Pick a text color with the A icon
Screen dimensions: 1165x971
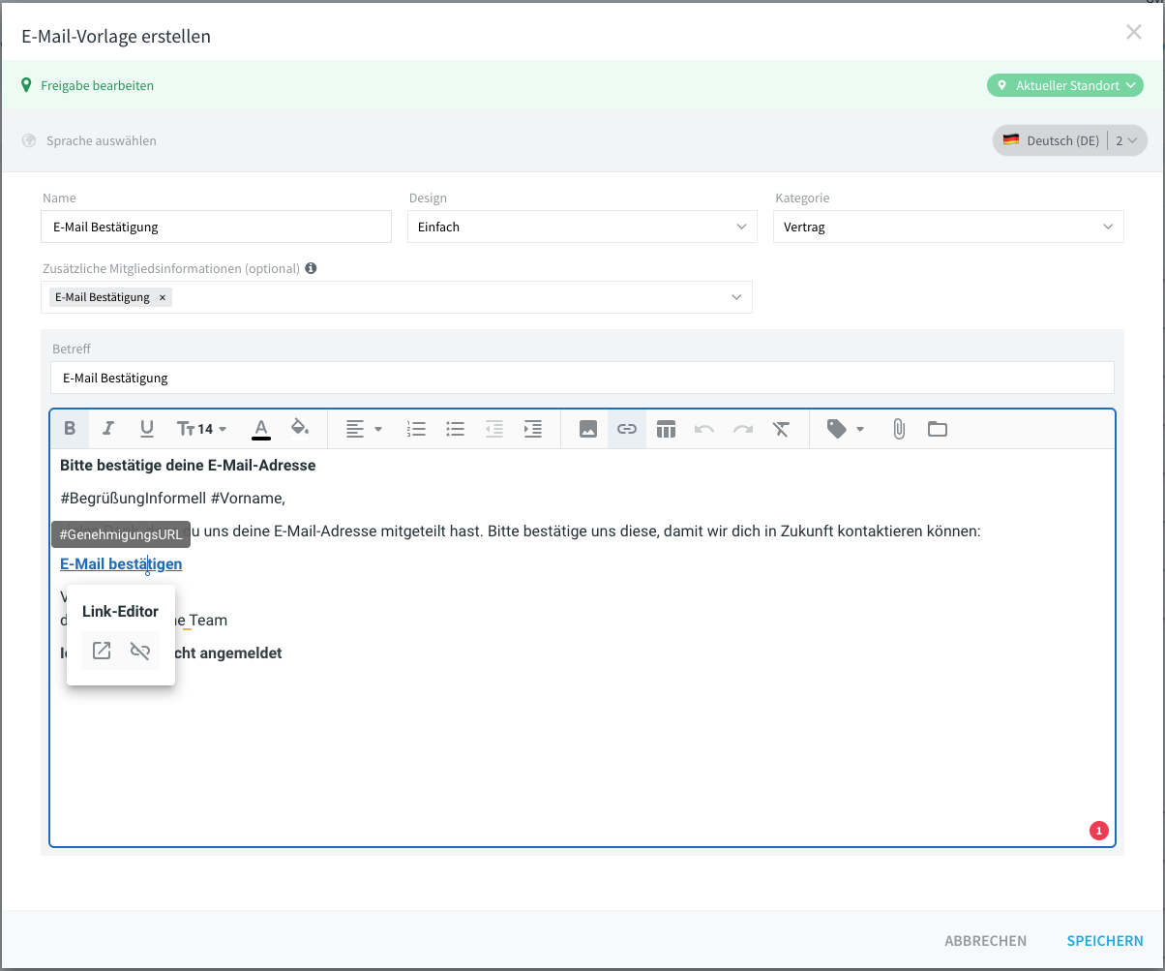260,429
